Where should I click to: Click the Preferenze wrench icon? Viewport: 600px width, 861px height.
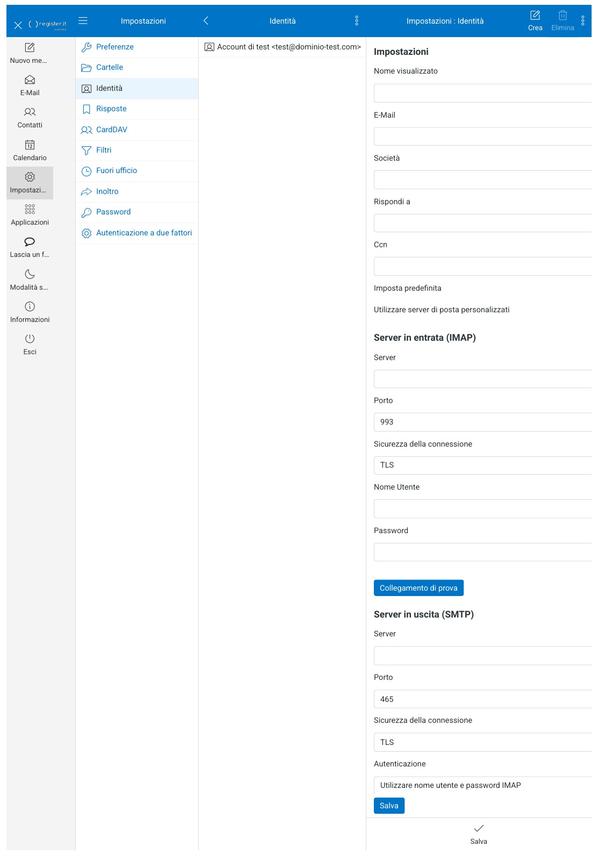86,47
